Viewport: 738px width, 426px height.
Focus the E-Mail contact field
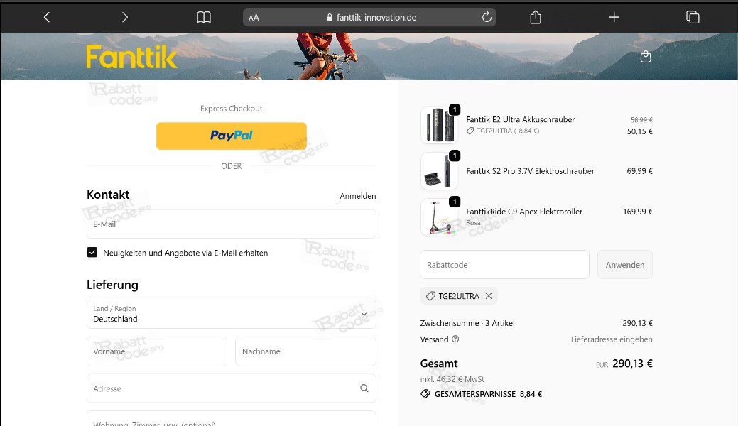[231, 224]
